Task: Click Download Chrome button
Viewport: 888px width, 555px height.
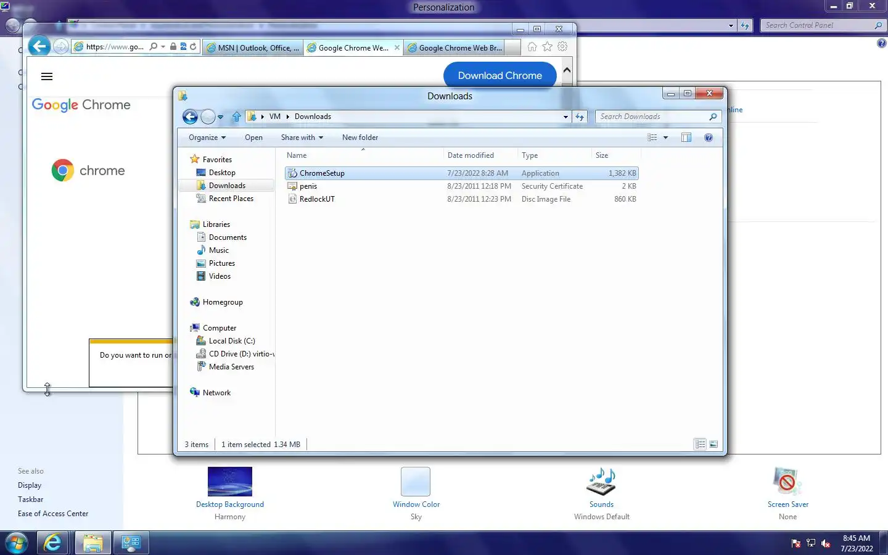Action: 500,75
